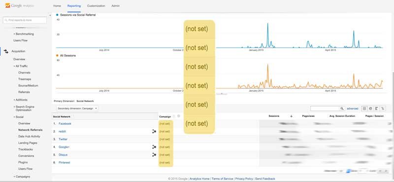Open the Source/Medium report
The width and height of the screenshot is (394, 182).
pyautogui.click(x=28, y=86)
